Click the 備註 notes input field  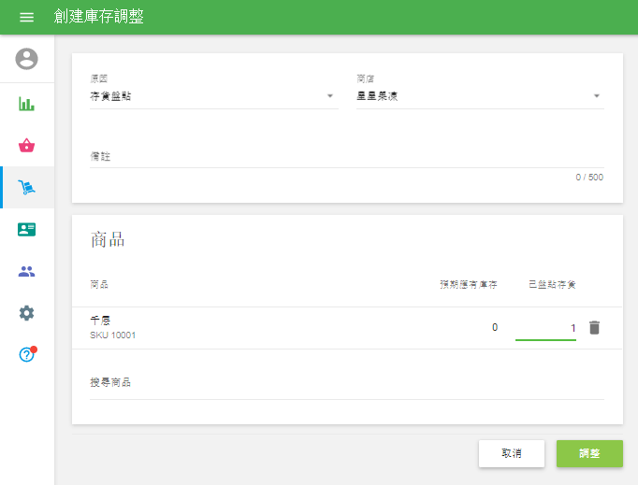346,157
